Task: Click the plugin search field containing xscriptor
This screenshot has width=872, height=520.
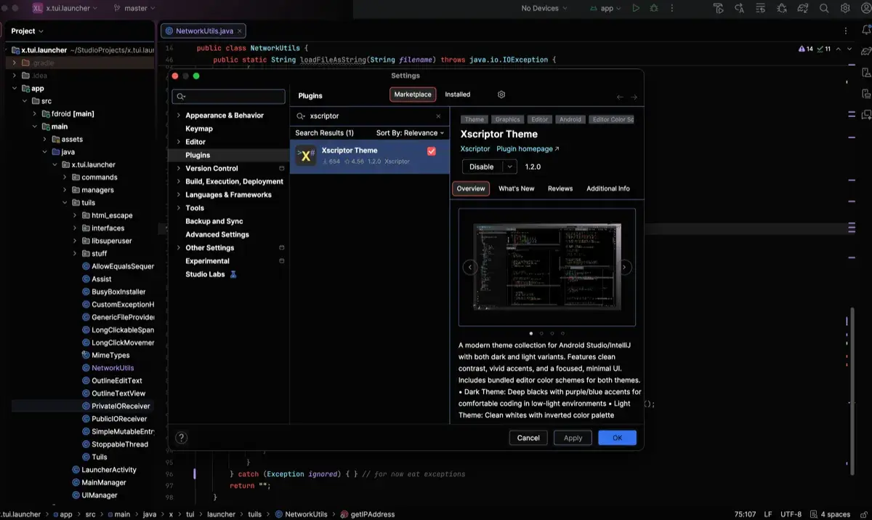Action: [369, 116]
